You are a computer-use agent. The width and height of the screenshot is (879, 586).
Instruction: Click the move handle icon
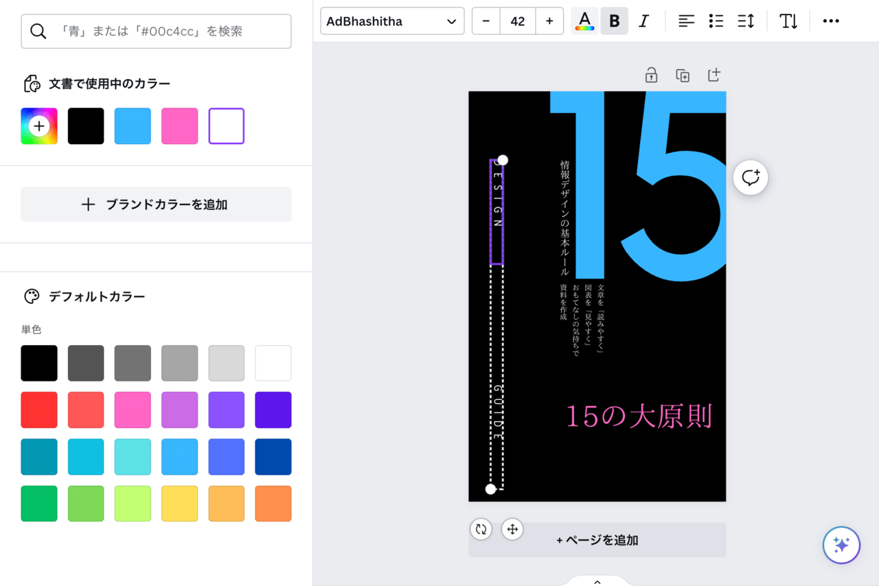(x=512, y=529)
